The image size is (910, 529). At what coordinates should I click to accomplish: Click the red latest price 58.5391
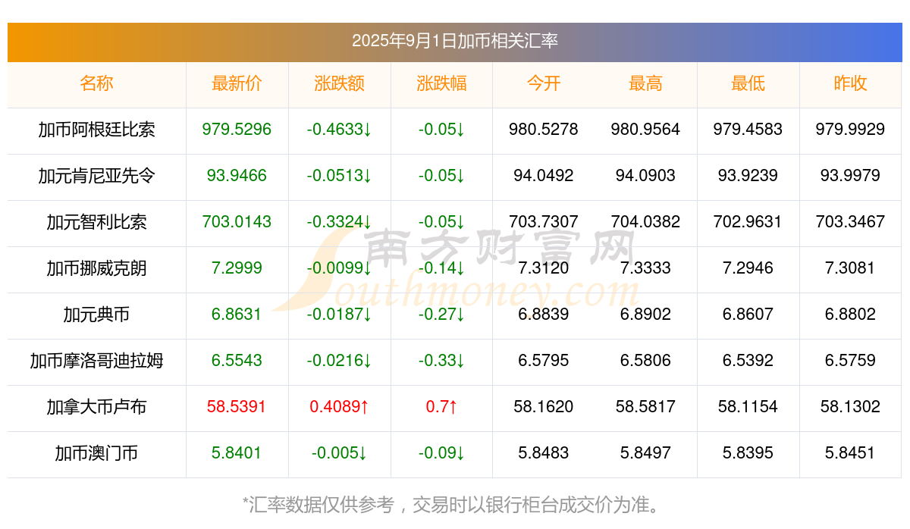[237, 407]
